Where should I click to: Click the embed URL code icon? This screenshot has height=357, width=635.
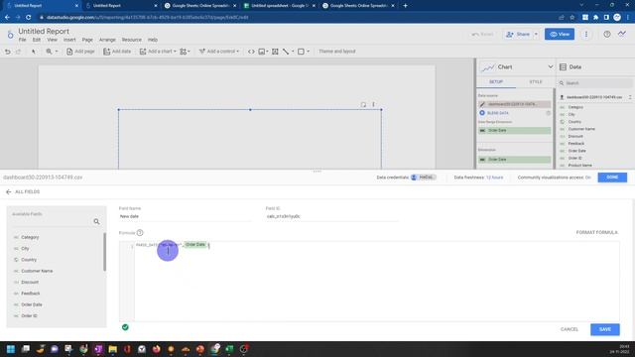[x=251, y=52]
